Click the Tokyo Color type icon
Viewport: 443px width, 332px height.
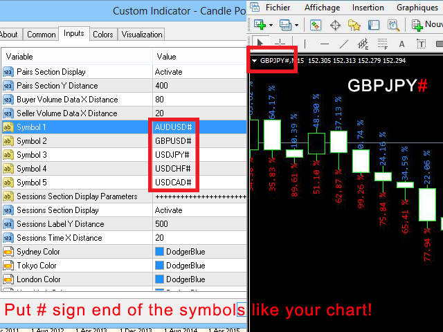pos(8,266)
